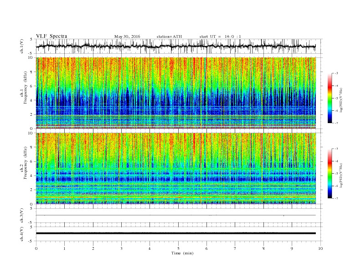The image size is (361, 279).
Task: Click time axis tick label "1"
Action: click(64, 248)
